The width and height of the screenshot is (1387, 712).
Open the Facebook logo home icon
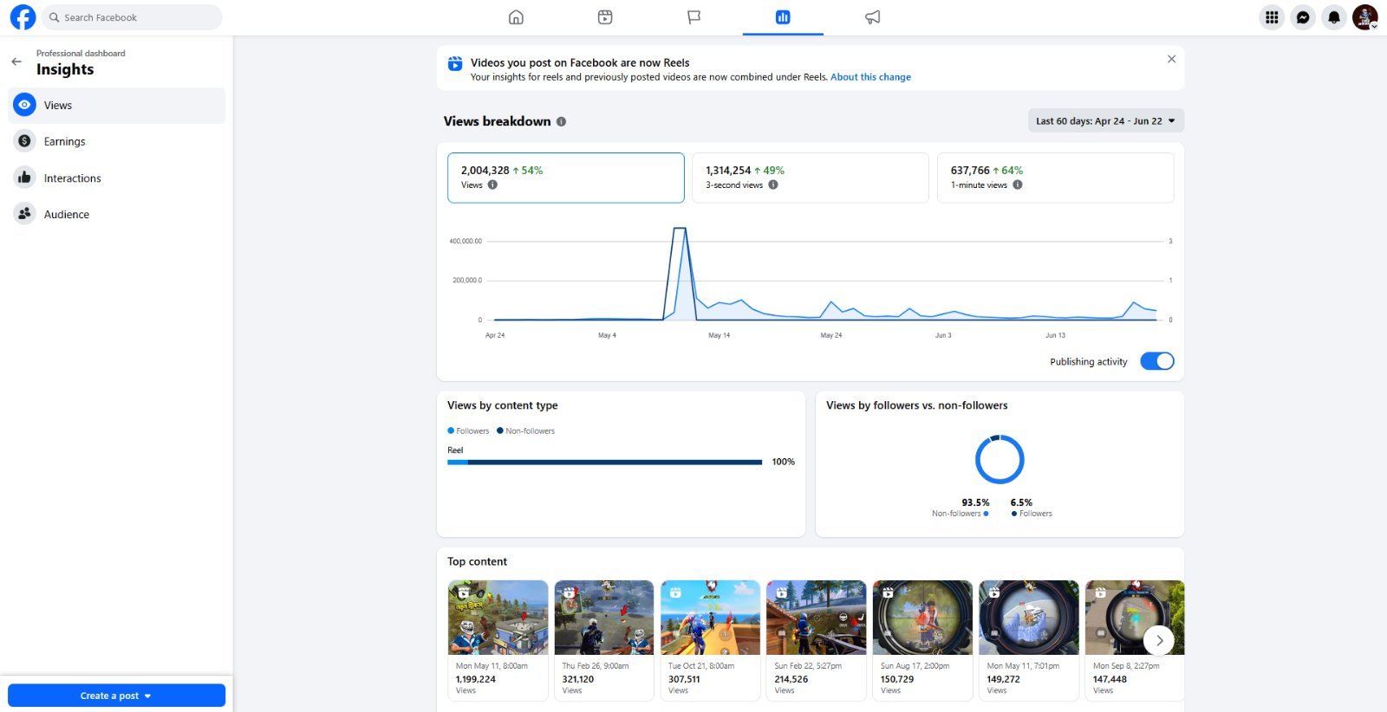point(23,17)
